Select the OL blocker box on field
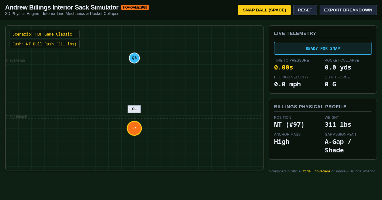 tap(134, 109)
